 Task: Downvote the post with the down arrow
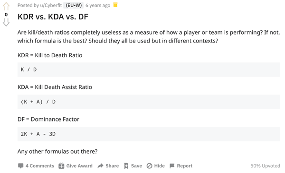point(6,22)
